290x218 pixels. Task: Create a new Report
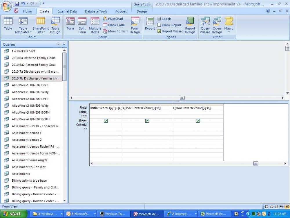(150, 24)
